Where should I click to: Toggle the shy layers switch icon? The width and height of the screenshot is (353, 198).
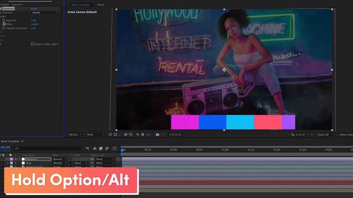point(95,148)
